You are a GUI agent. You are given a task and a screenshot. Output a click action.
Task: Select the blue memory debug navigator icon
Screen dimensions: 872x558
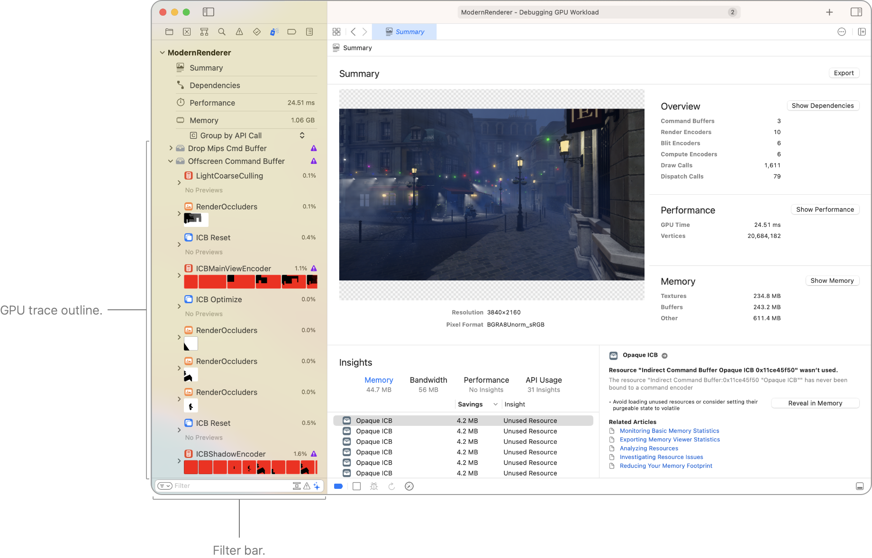(273, 32)
